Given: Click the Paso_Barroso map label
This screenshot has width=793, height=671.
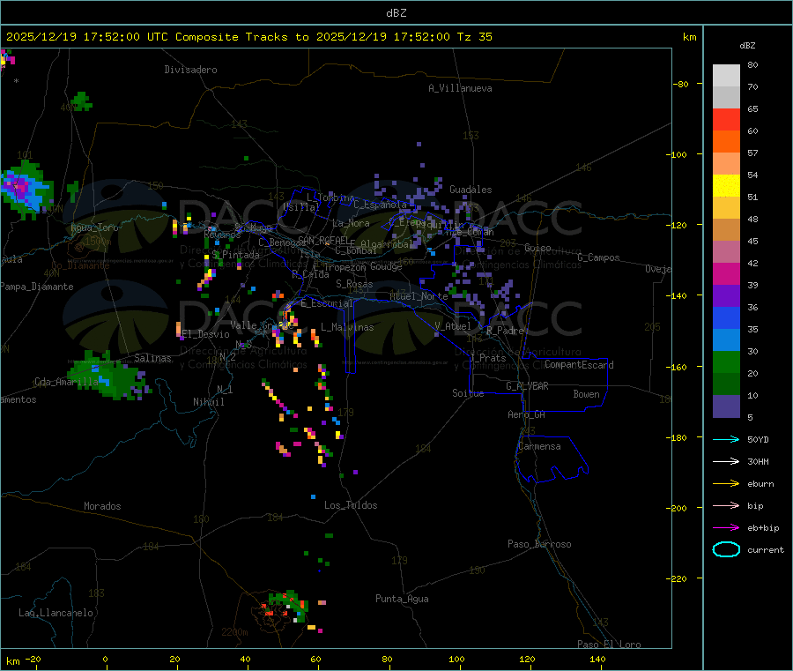Looking at the screenshot, I should point(539,544).
